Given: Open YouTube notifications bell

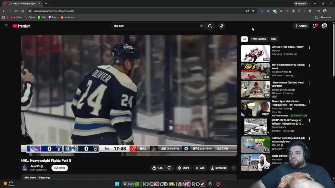Looking at the screenshot, I should [315, 26].
